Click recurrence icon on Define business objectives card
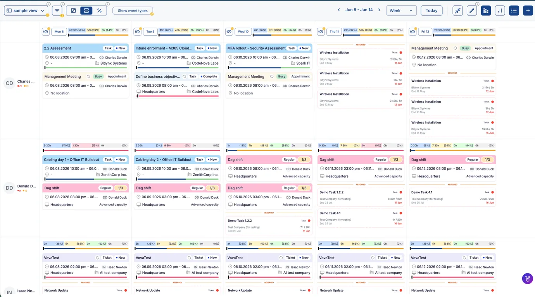 tap(184, 77)
